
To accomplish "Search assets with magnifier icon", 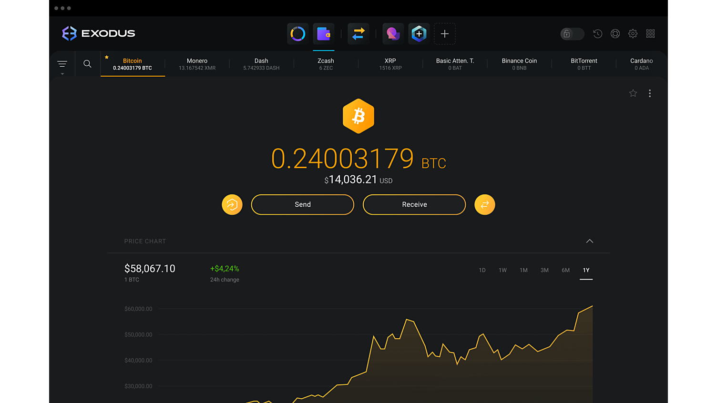I will [87, 64].
